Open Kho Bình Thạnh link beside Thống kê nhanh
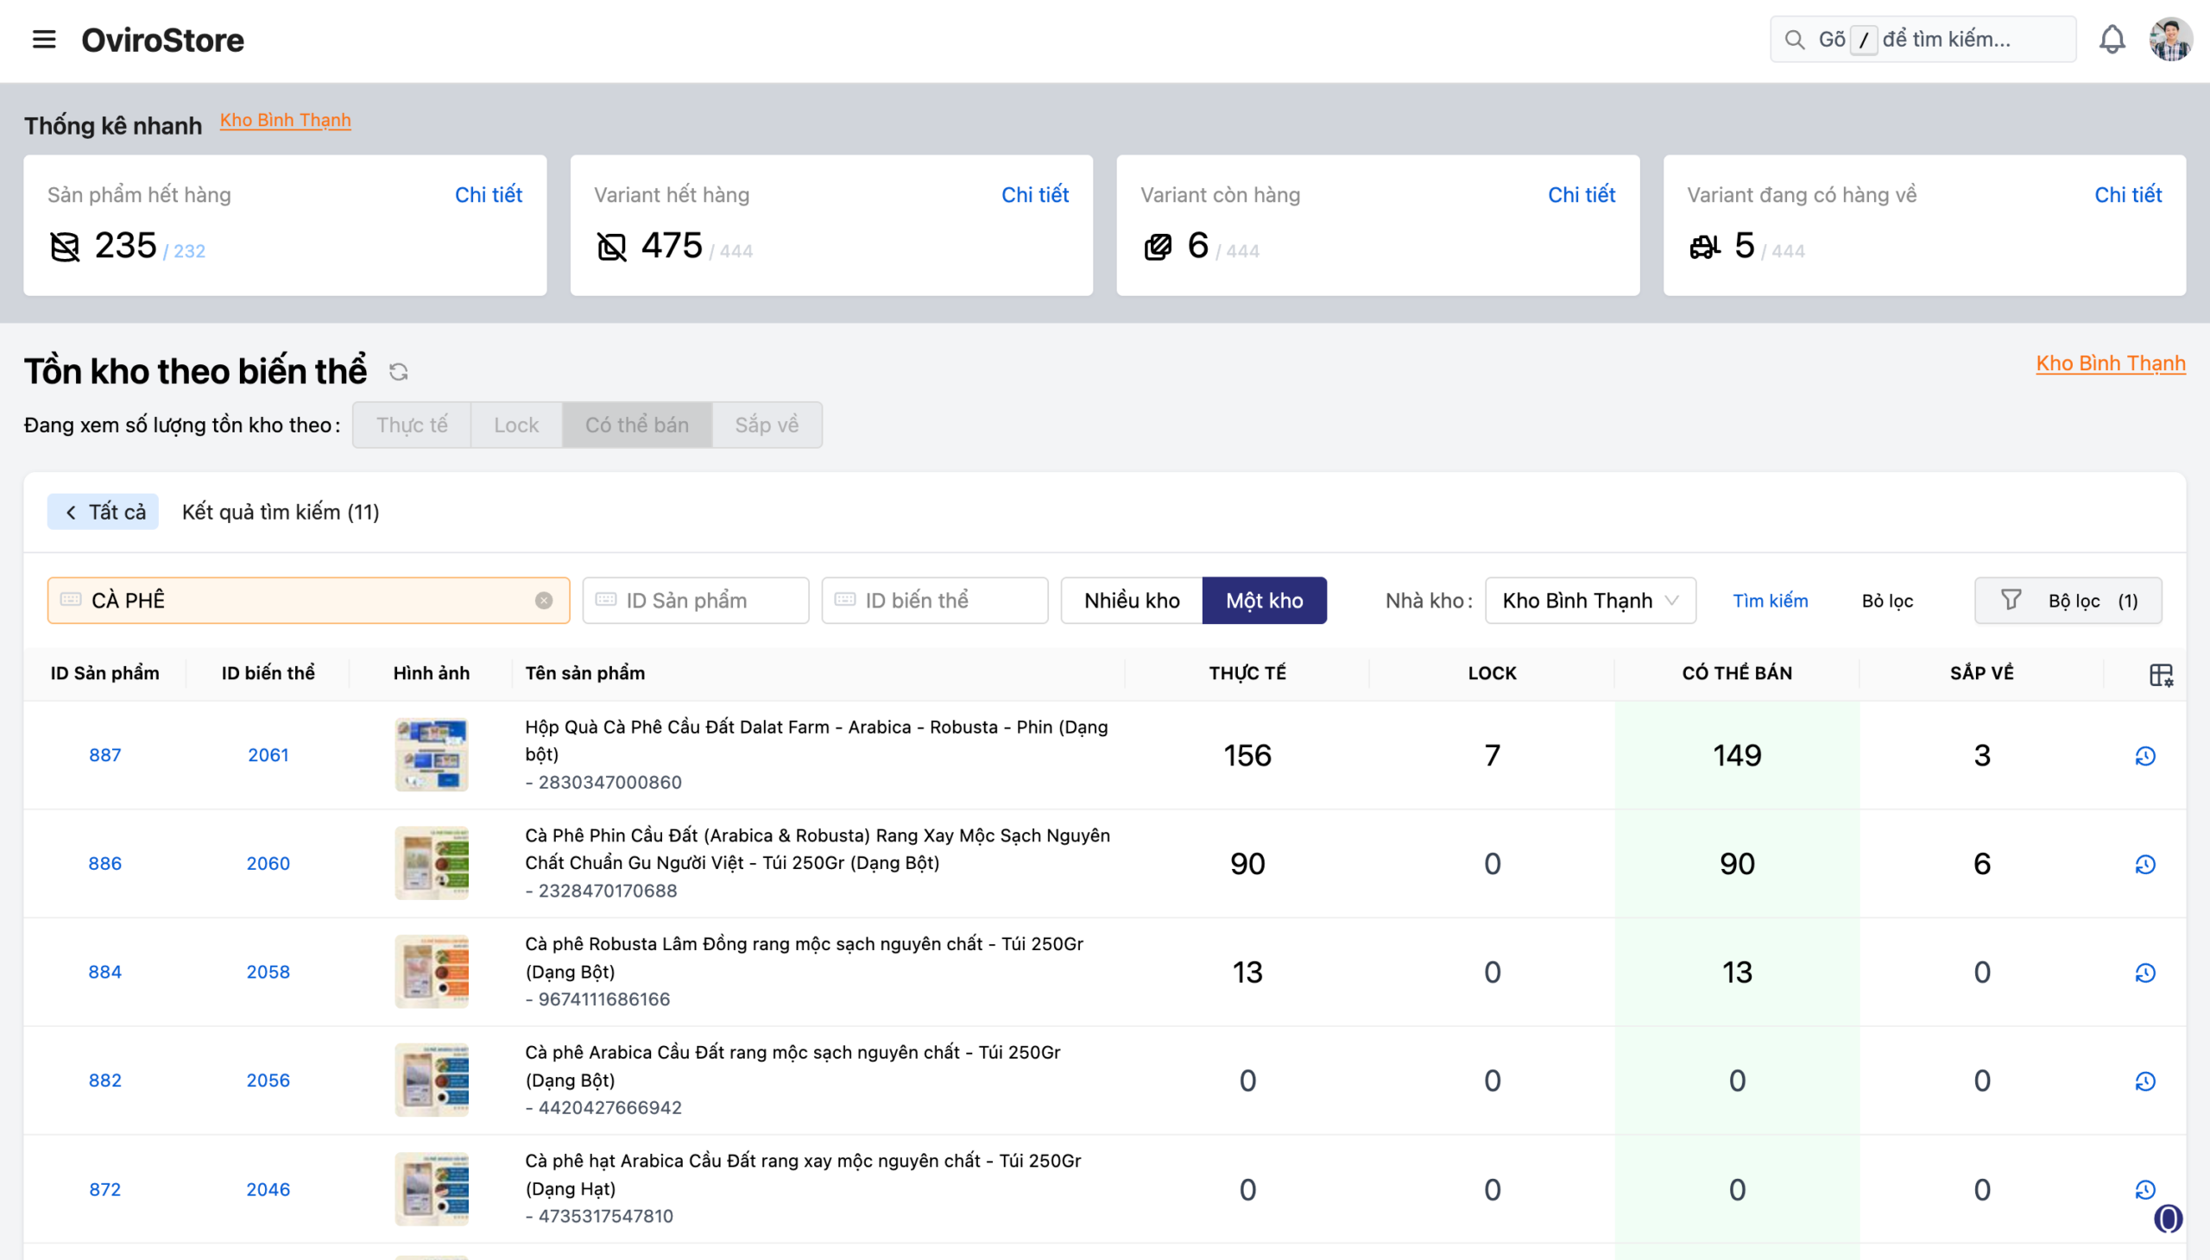Image resolution: width=2210 pixels, height=1260 pixels. [x=285, y=120]
